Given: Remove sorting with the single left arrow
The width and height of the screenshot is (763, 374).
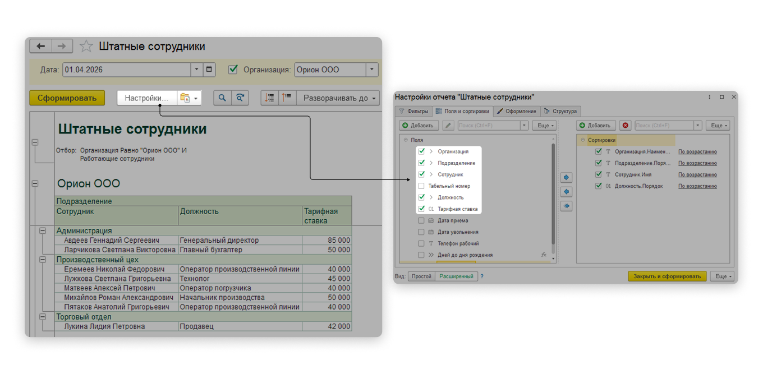Looking at the screenshot, I should click(567, 192).
